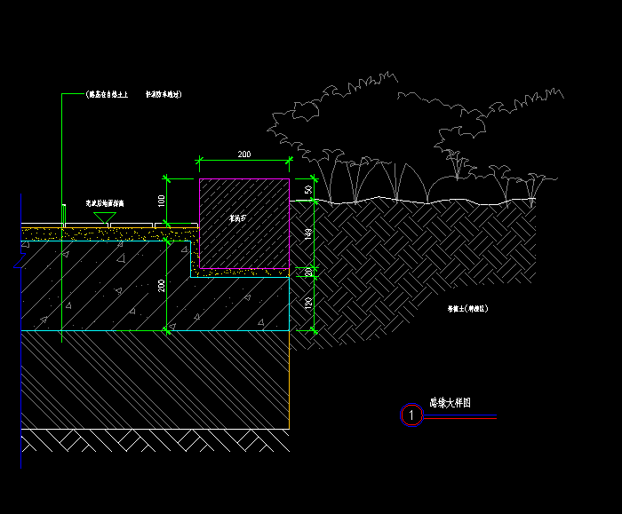Select the magenta hatched granite curb block
This screenshot has width=622, height=514.
pos(244,224)
